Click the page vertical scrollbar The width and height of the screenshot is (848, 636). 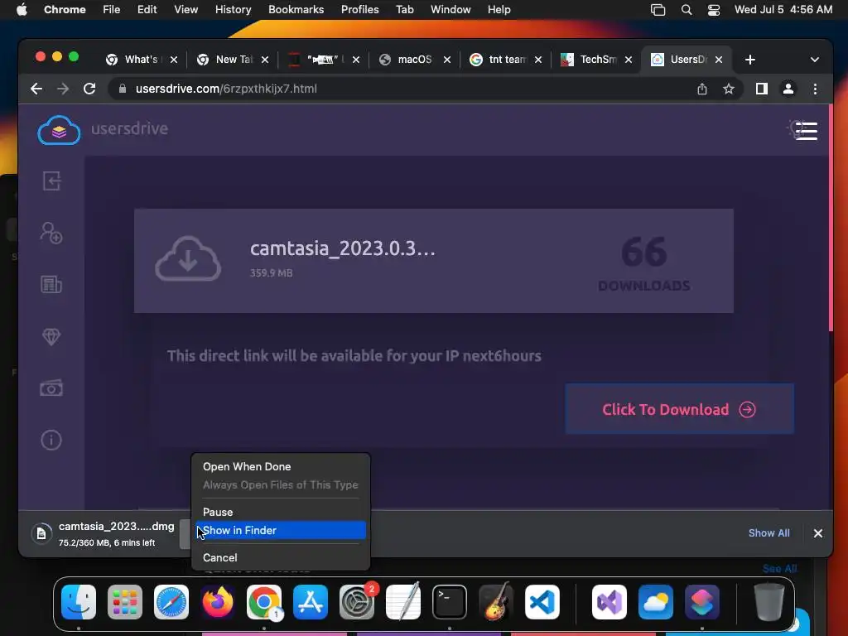click(x=830, y=218)
